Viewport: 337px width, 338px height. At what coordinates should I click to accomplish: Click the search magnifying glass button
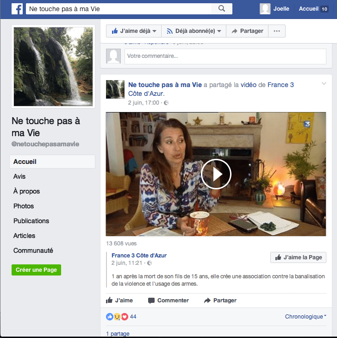(221, 9)
